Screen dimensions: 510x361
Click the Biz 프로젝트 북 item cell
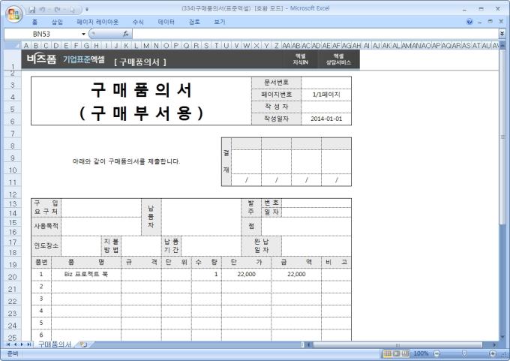tap(86, 274)
